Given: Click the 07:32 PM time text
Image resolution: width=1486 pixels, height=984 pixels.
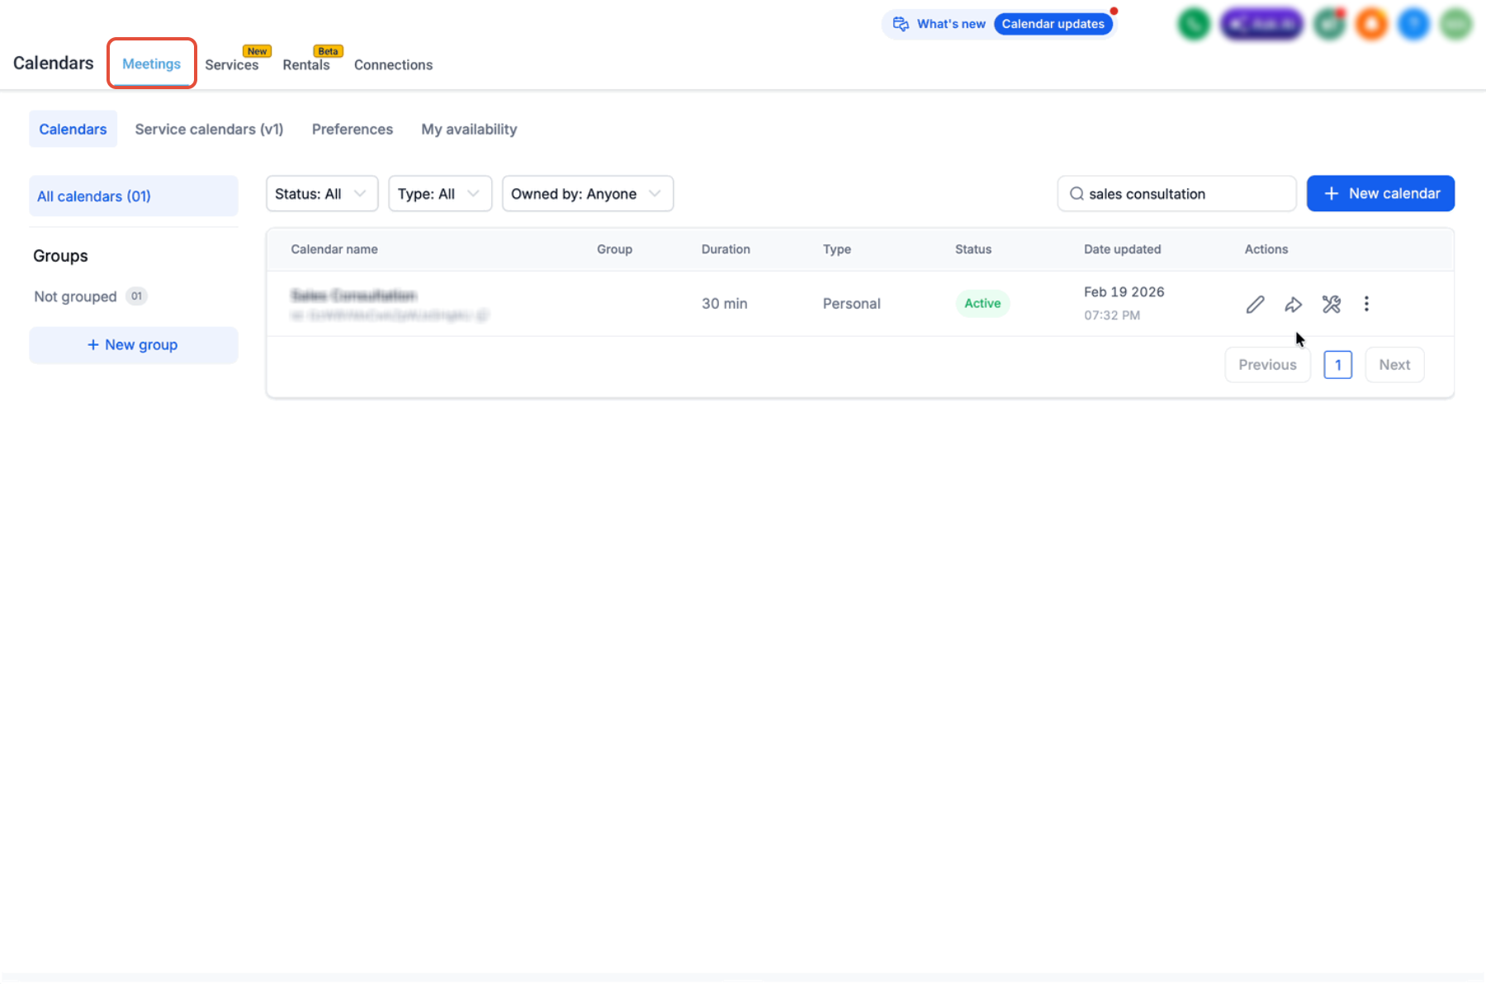Looking at the screenshot, I should [1111, 315].
